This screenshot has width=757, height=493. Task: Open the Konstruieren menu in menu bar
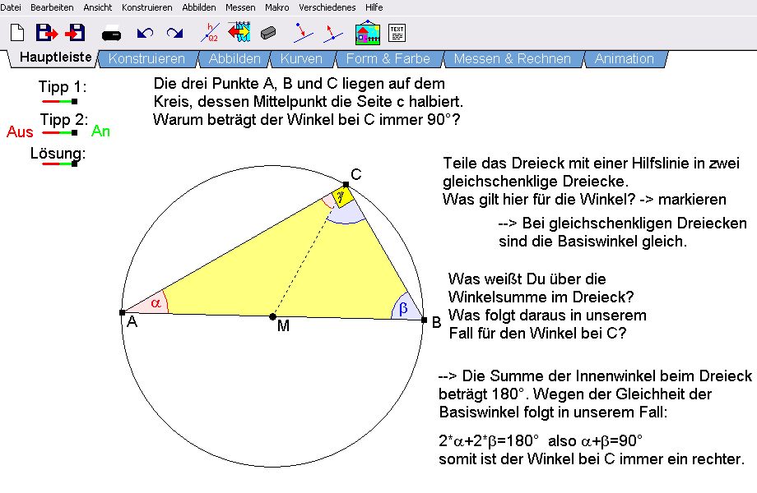click(146, 7)
